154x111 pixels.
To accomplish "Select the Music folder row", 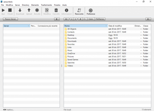I will pyautogui.click(x=107, y=50).
